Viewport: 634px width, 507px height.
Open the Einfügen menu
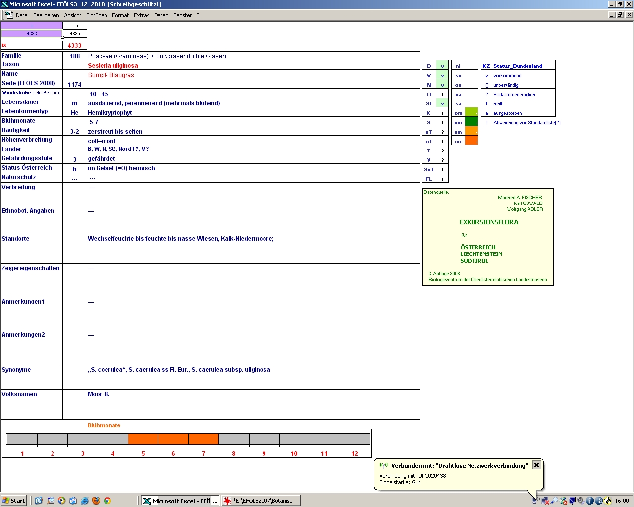pos(97,15)
